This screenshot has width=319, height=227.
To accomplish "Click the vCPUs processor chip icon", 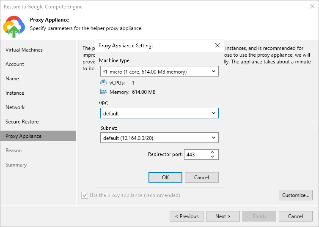I will [x=104, y=83].
